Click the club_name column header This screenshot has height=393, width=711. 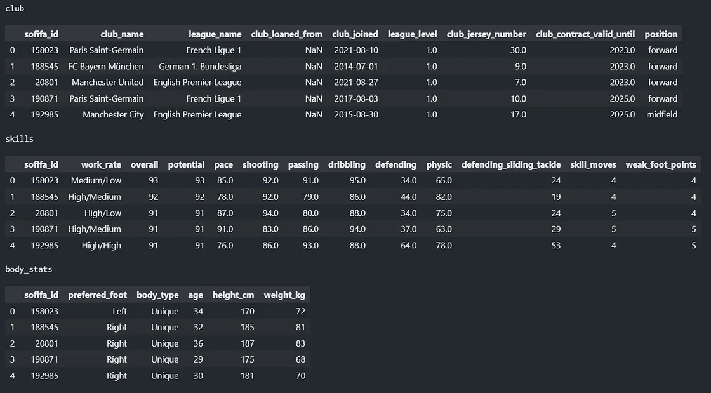click(122, 34)
